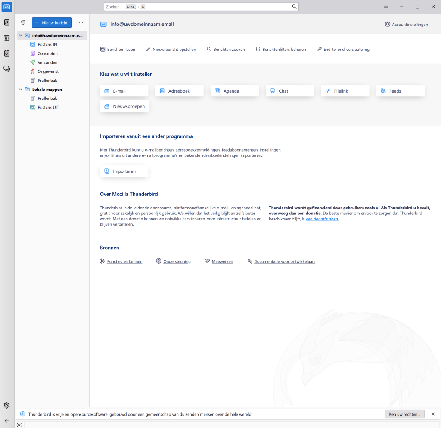This screenshot has width=441, height=428.
Task: Open the folder pane options ellipsis
Action: point(81,22)
